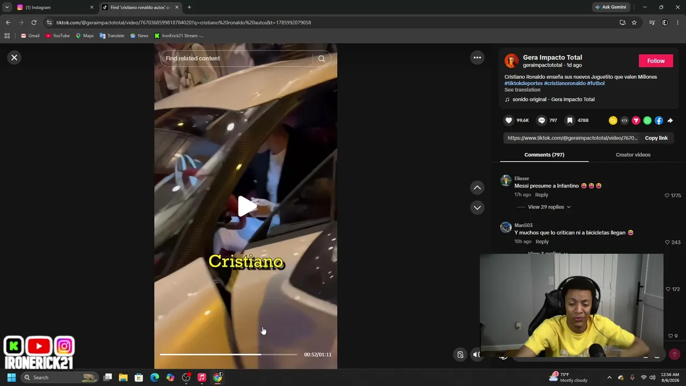Image resolution: width=686 pixels, height=386 pixels.
Task: Open the #tiktokdeportes hashtag
Action: (523, 83)
